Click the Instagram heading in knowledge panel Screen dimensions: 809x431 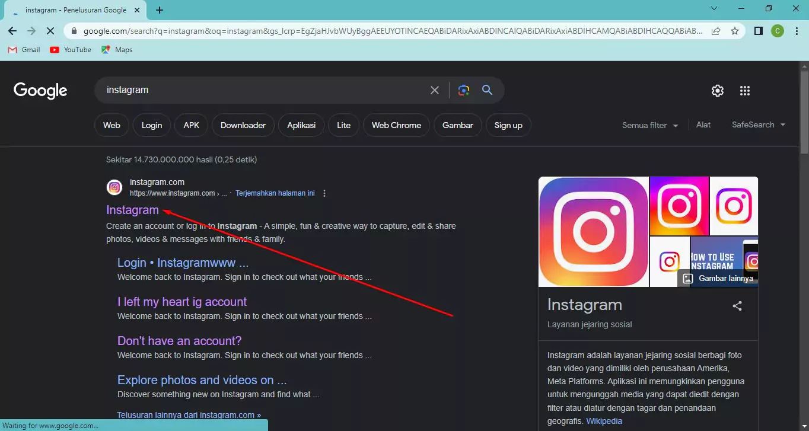(585, 305)
